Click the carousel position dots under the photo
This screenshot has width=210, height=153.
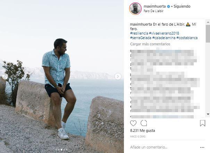62,150
